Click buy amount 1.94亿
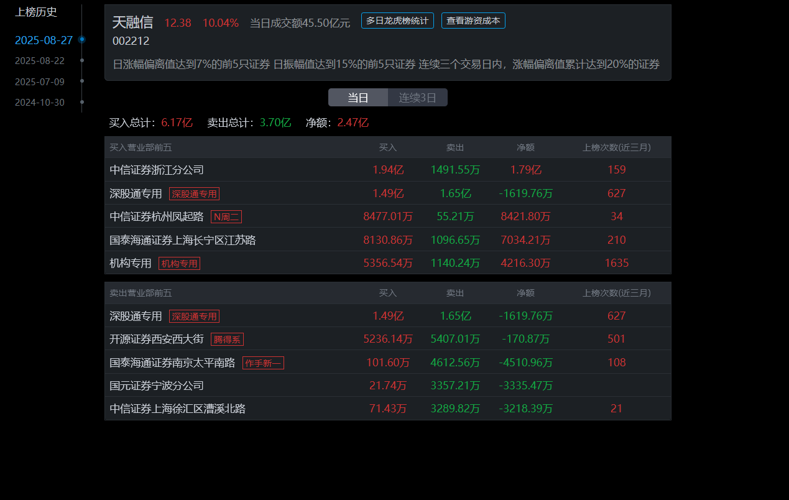 click(388, 170)
